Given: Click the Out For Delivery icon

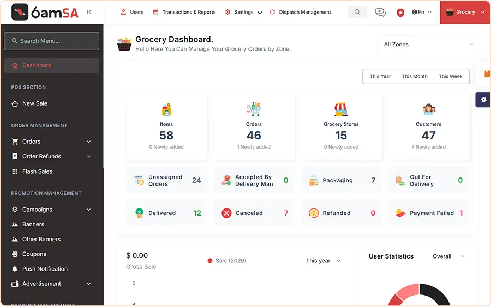Looking at the screenshot, I should (400, 181).
